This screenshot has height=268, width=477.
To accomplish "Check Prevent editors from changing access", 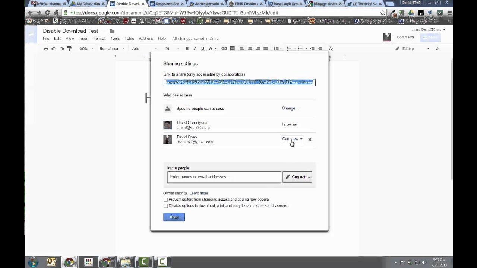I will click(165, 200).
